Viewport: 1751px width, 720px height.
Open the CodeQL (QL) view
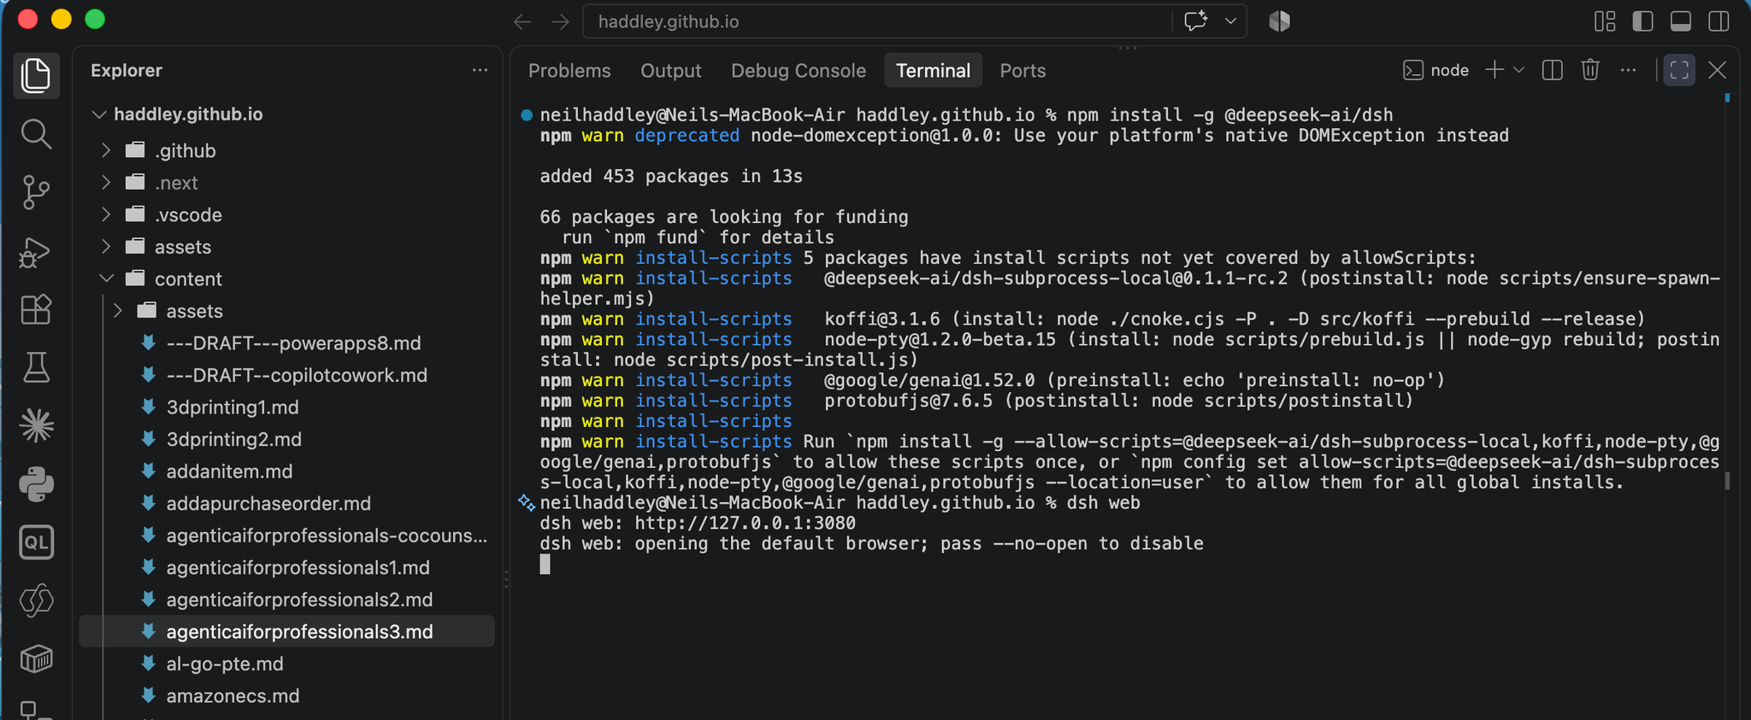pos(36,542)
